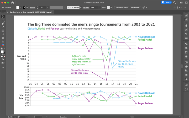Open the artboard number dropdown
The width and height of the screenshot is (189, 118).
tap(41, 117)
